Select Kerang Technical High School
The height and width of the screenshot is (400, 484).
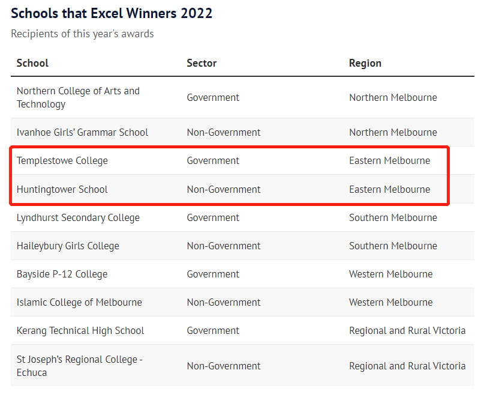[80, 330]
